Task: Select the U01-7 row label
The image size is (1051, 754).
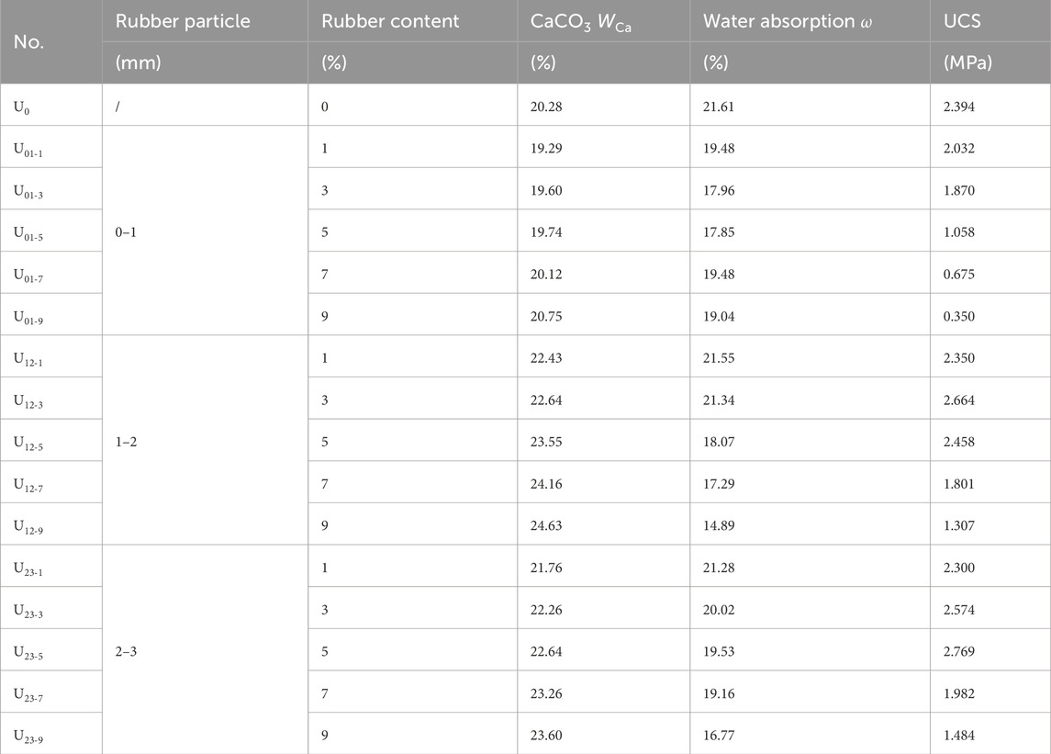Action: pyautogui.click(x=28, y=275)
